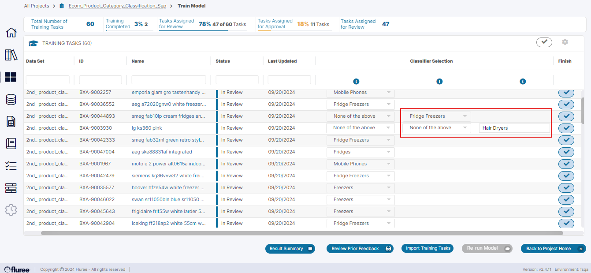Expand the Mobile Phones dropdown for BXA-9001967

tap(360, 164)
